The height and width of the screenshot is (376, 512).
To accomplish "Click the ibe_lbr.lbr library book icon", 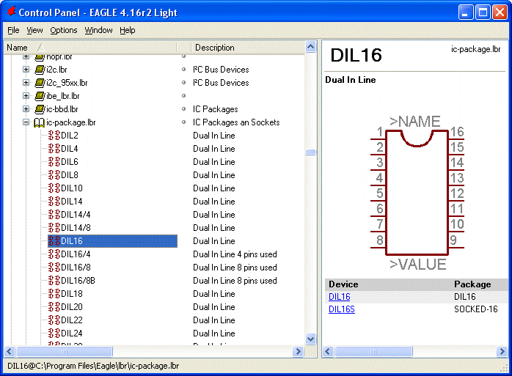I will tap(40, 95).
